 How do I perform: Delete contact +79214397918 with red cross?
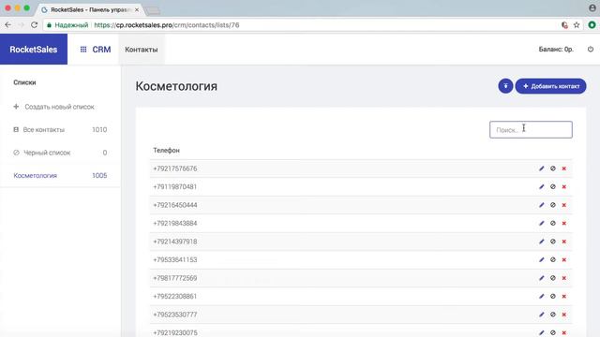click(x=564, y=242)
